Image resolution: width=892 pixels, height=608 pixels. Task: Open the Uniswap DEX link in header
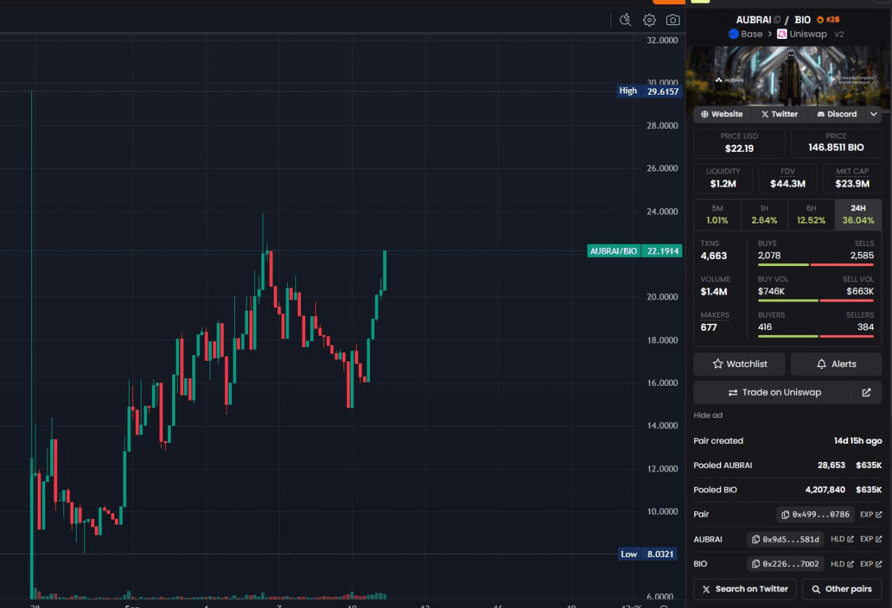click(802, 33)
